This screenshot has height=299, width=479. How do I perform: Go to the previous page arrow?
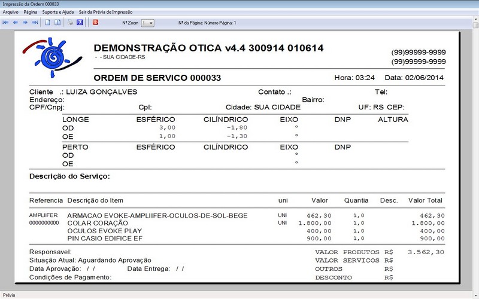(x=16, y=23)
